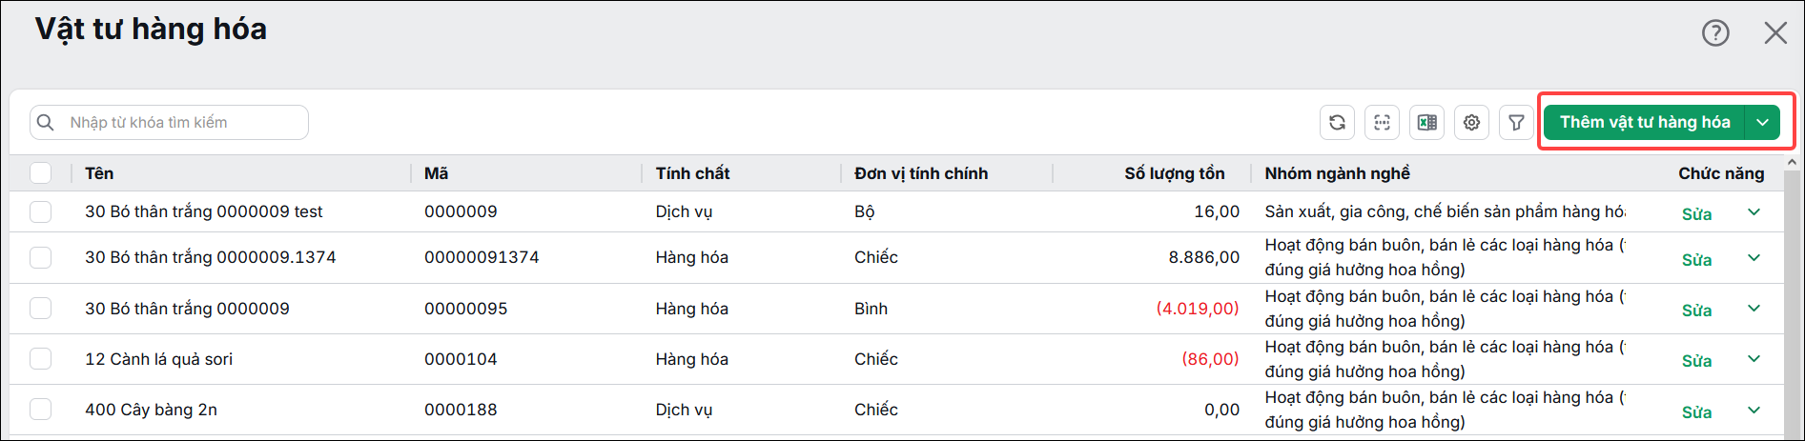Open action dropdown for code 0000104 row
1805x441 pixels.
pyautogui.click(x=1754, y=359)
